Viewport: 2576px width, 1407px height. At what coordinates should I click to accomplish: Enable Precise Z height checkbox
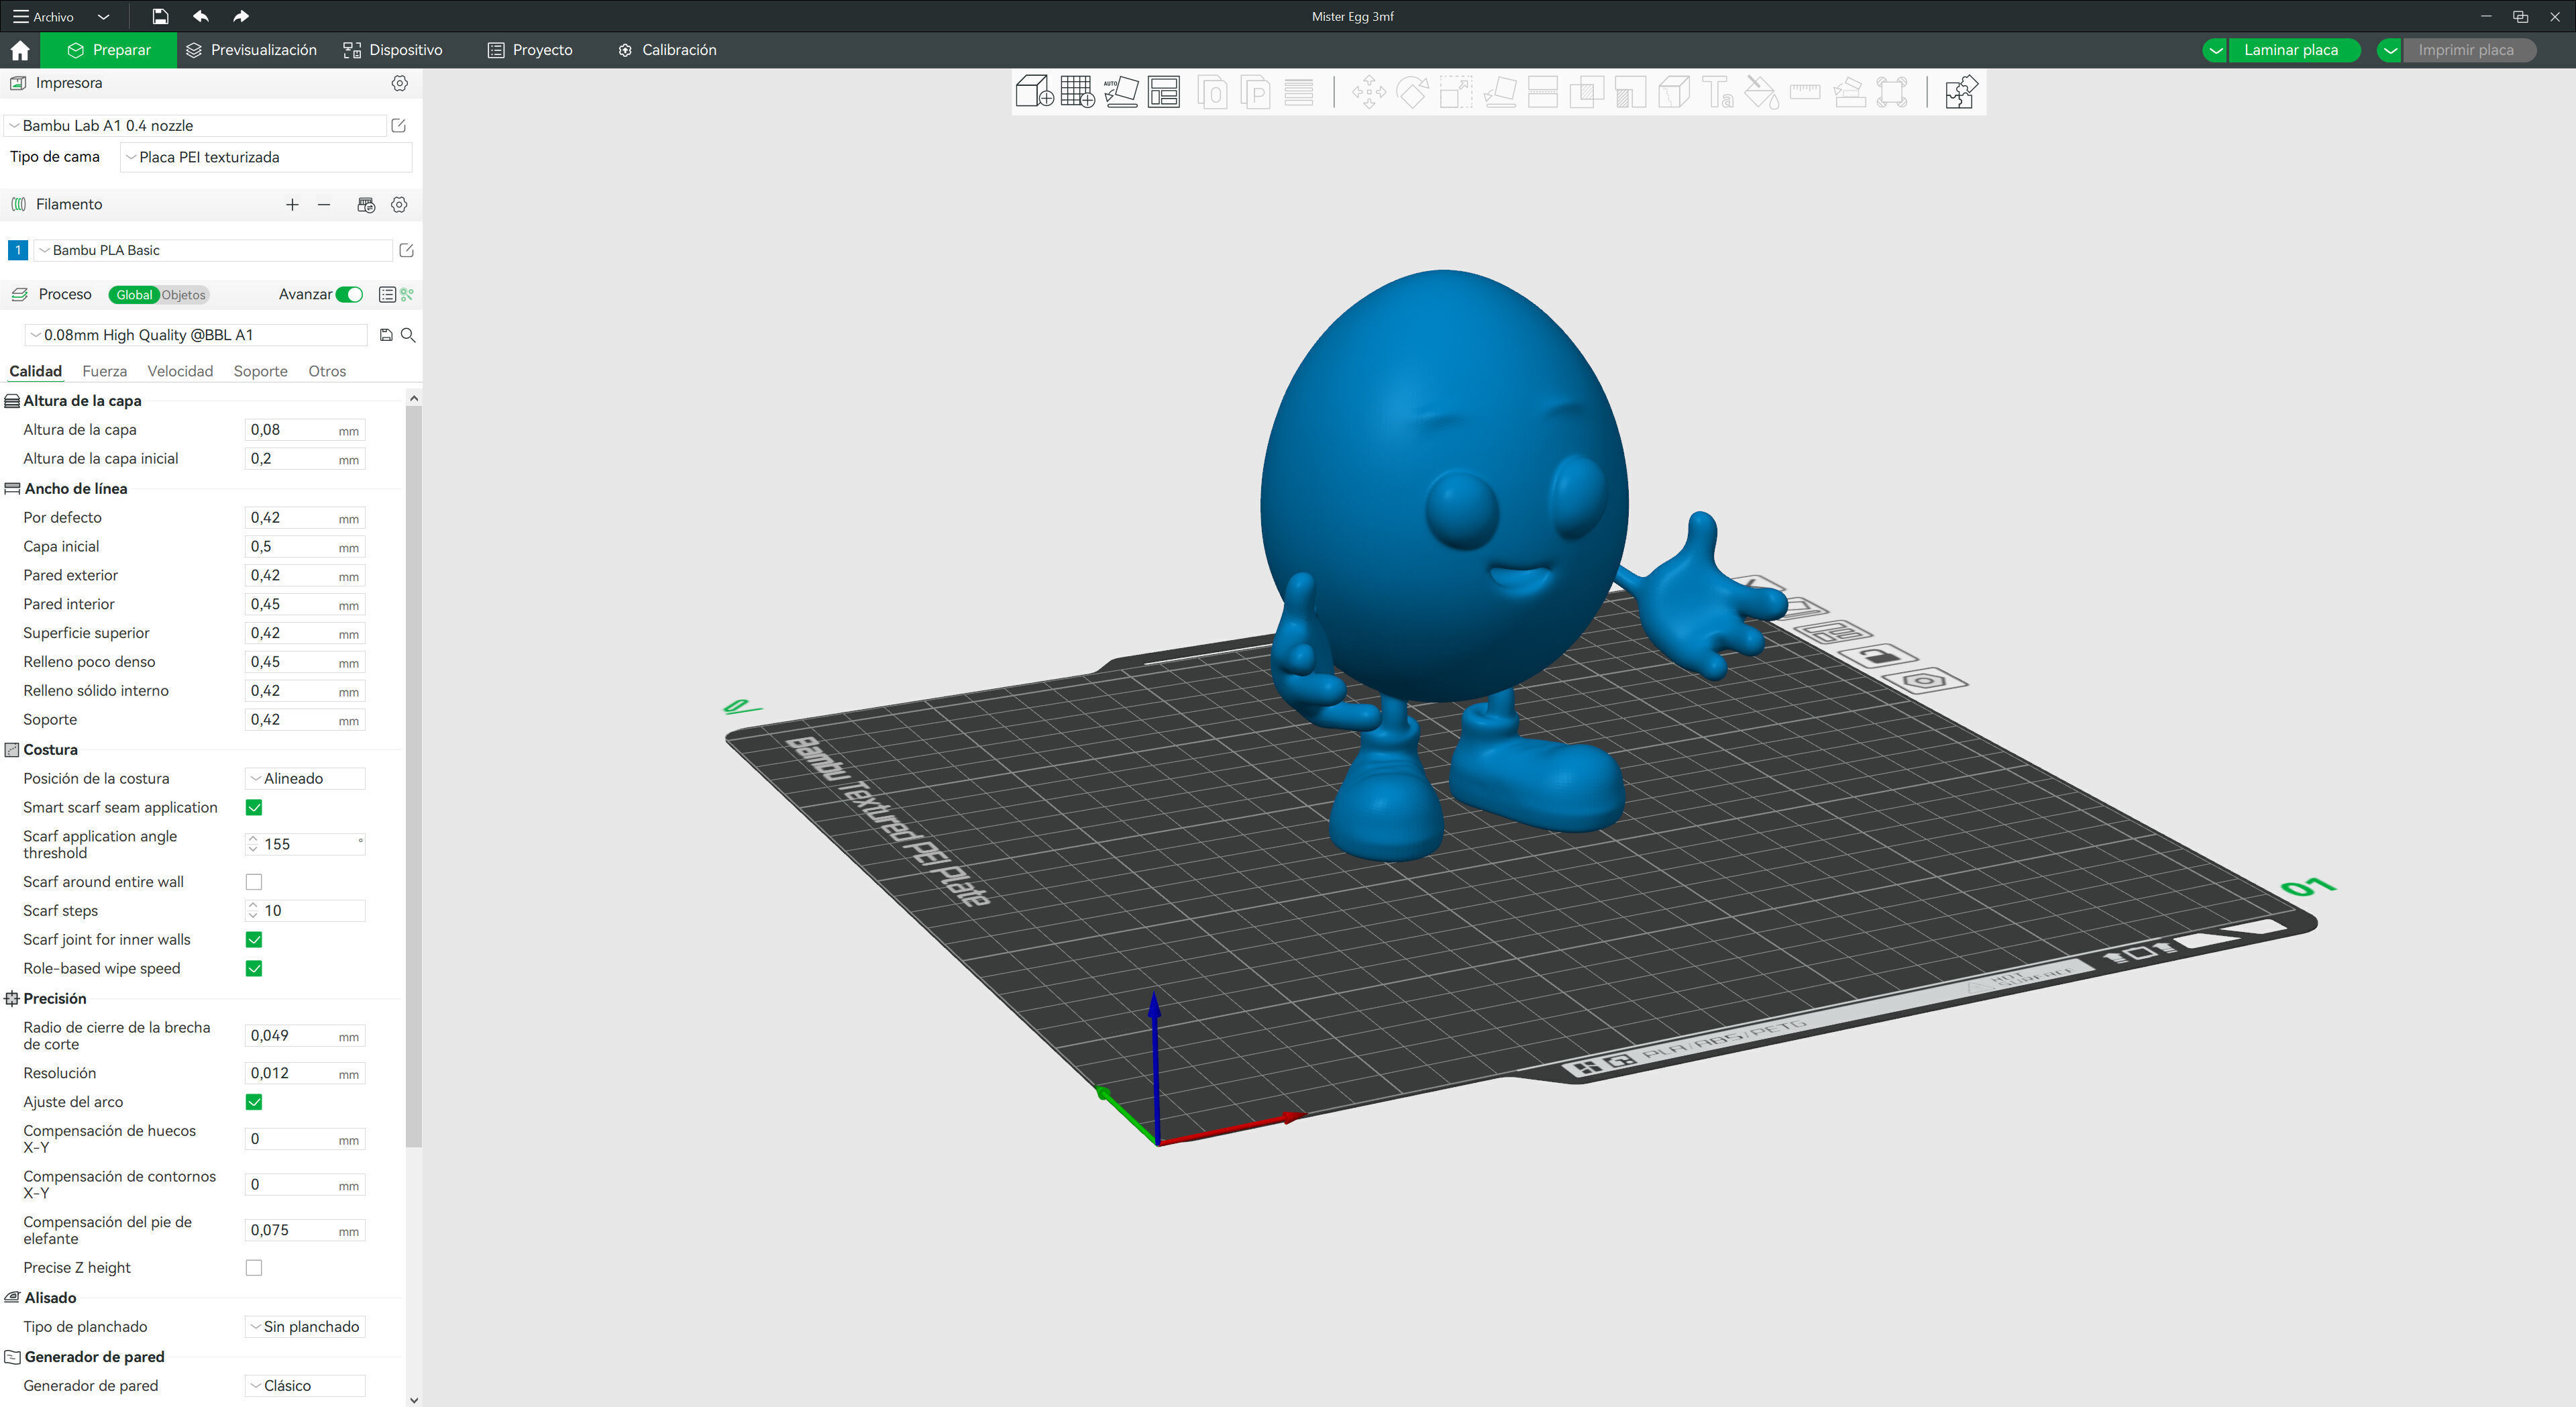pos(254,1268)
